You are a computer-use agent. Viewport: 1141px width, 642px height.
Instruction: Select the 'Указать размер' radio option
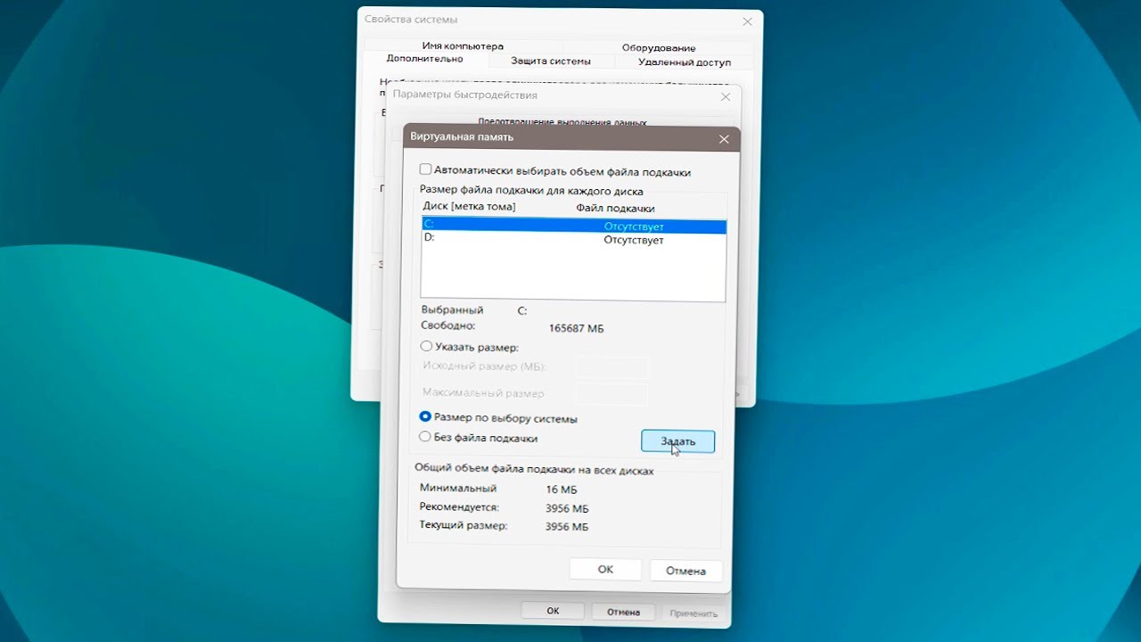(426, 347)
